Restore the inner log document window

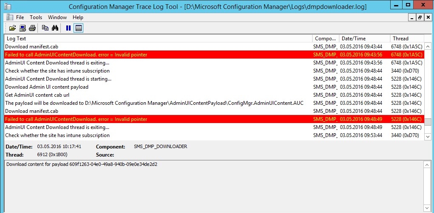[x=420, y=17]
